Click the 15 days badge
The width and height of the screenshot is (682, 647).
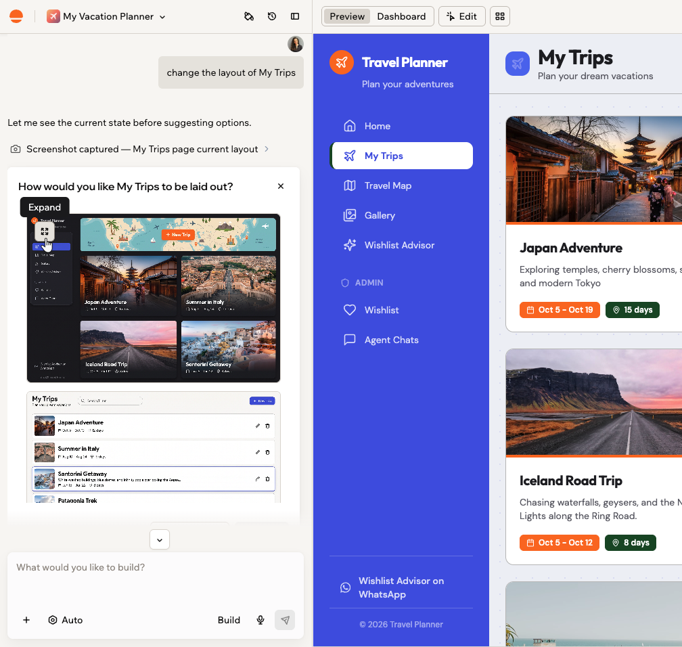(633, 310)
